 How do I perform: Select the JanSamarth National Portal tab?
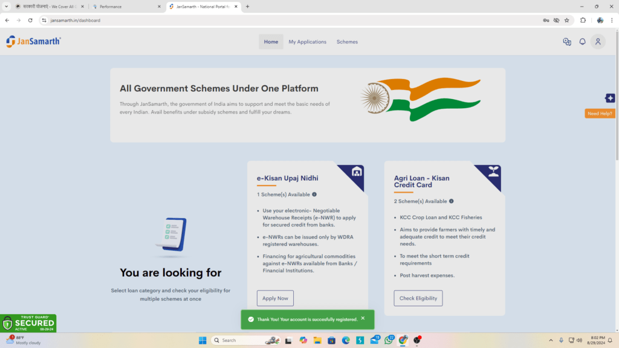(203, 7)
